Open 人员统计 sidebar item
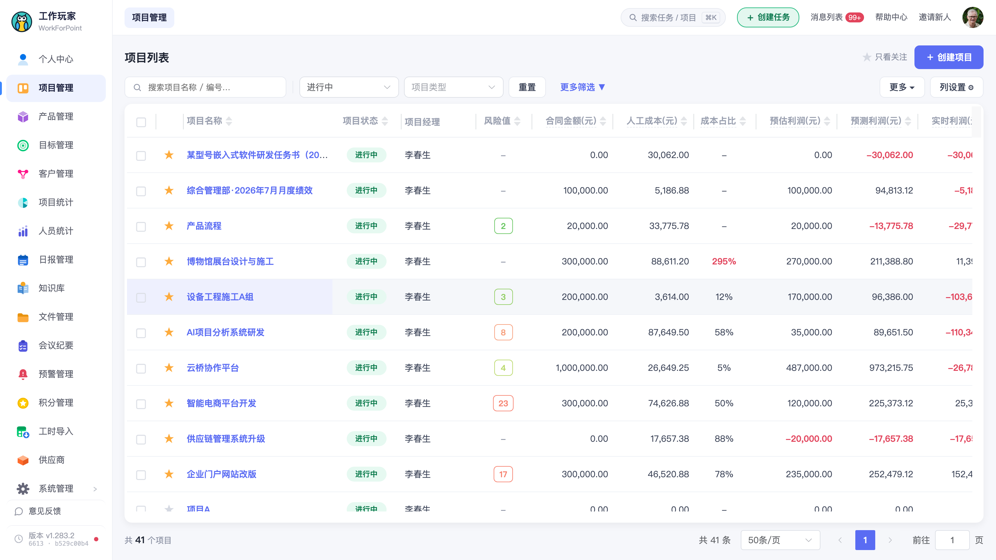The width and height of the screenshot is (996, 560). click(x=56, y=231)
